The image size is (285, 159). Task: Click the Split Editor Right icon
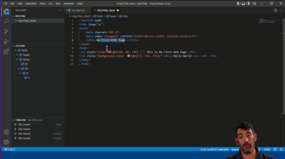tap(275, 10)
